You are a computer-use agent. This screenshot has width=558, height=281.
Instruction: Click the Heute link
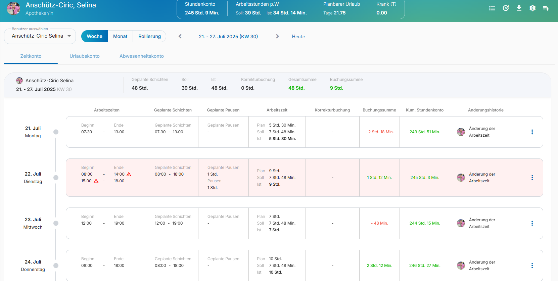tap(298, 37)
